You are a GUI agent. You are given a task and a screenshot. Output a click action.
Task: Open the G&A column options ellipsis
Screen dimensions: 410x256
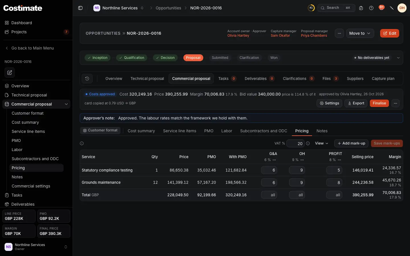(274, 160)
